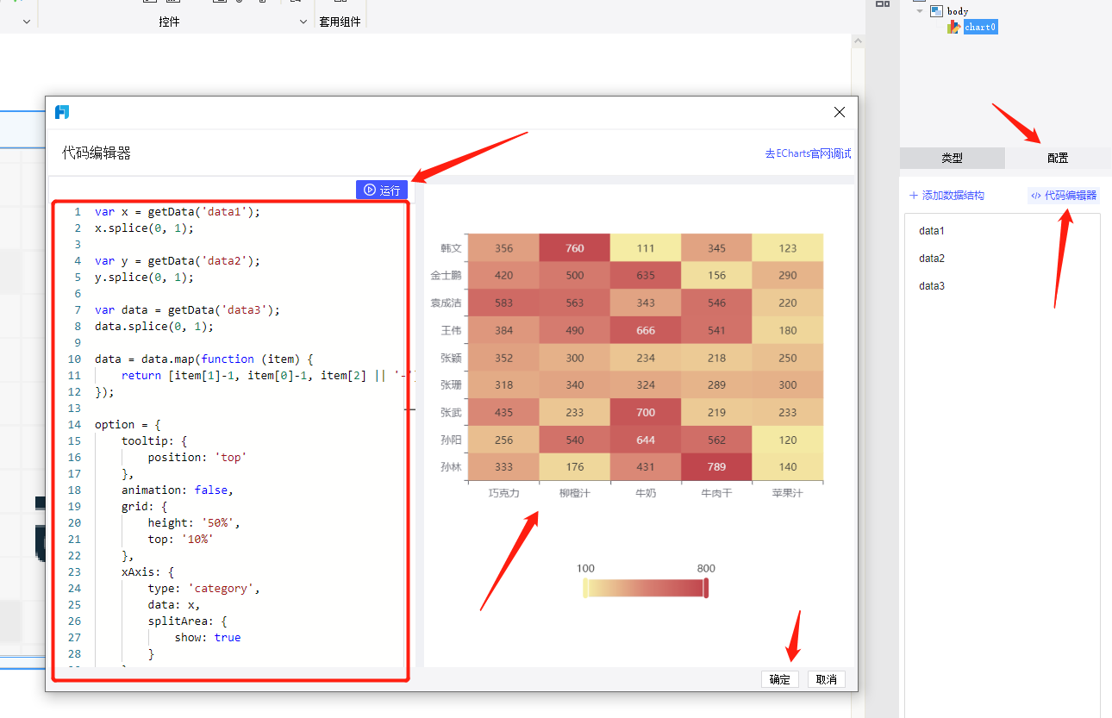Image resolution: width=1112 pixels, height=718 pixels.
Task: Click the 王伟 y-axis label
Action: tap(451, 330)
